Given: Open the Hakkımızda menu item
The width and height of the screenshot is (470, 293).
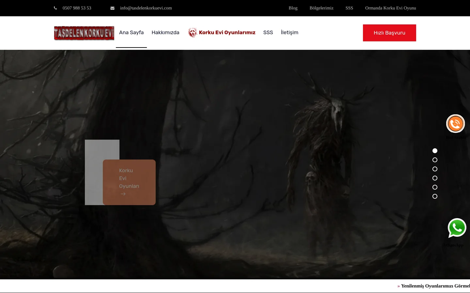Looking at the screenshot, I should [x=165, y=33].
